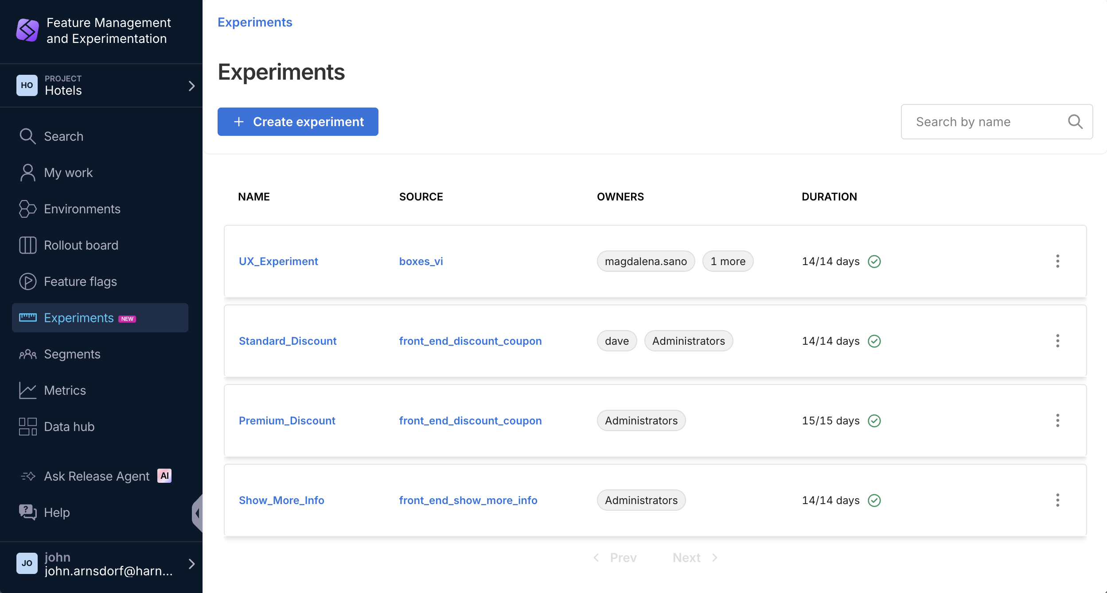Select My work in the sidebar
The height and width of the screenshot is (593, 1107).
pyautogui.click(x=68, y=173)
